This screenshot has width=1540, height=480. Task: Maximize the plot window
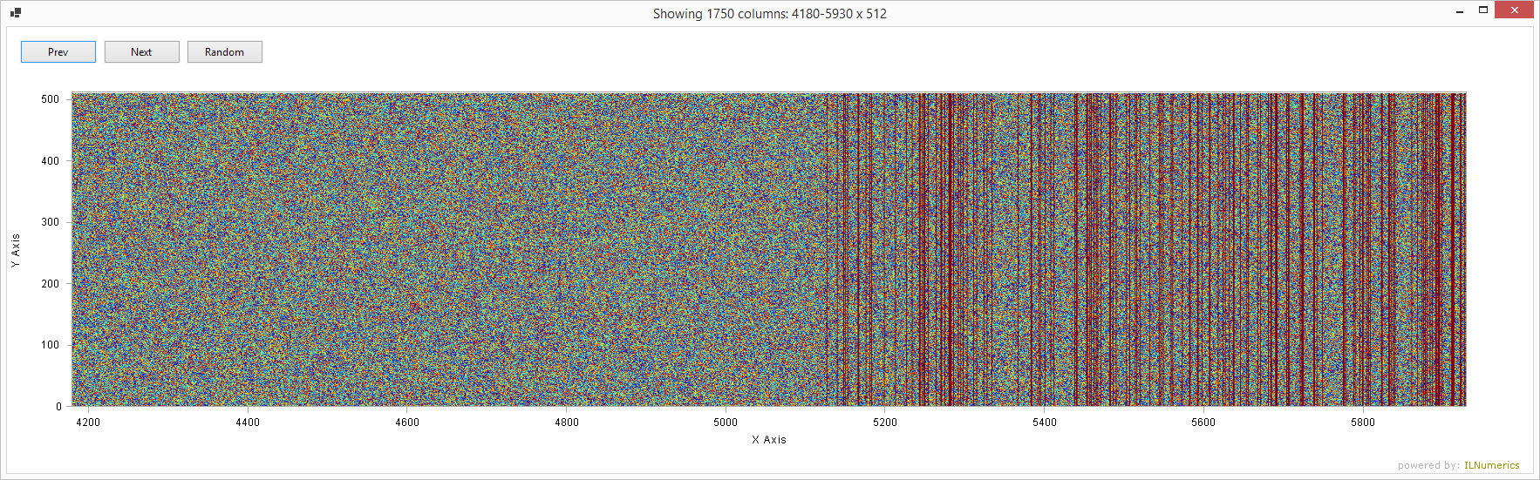[x=1483, y=10]
